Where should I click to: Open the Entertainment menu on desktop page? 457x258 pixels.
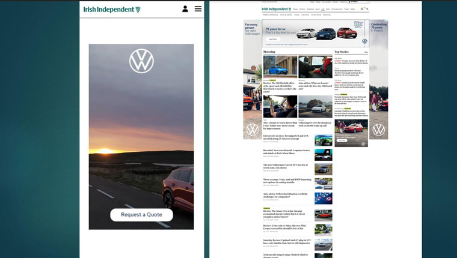click(x=337, y=9)
